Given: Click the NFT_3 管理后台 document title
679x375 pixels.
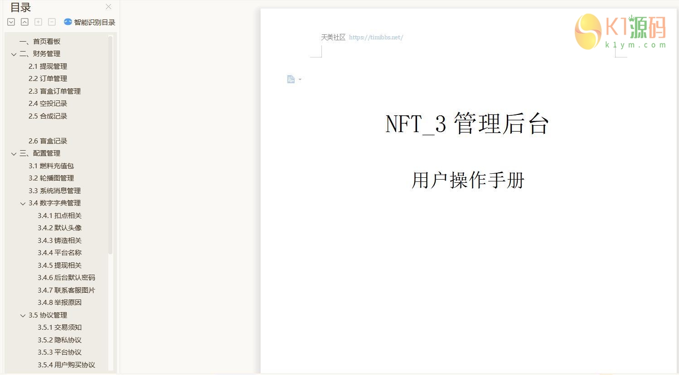Looking at the screenshot, I should pos(467,123).
